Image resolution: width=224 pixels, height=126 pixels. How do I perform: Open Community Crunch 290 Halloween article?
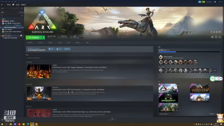tap(79, 67)
